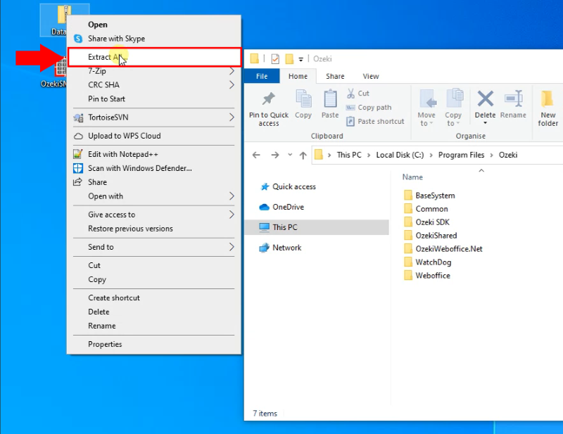Click the Copy icon in the Clipboard group
563x434 pixels.
pyautogui.click(x=303, y=98)
